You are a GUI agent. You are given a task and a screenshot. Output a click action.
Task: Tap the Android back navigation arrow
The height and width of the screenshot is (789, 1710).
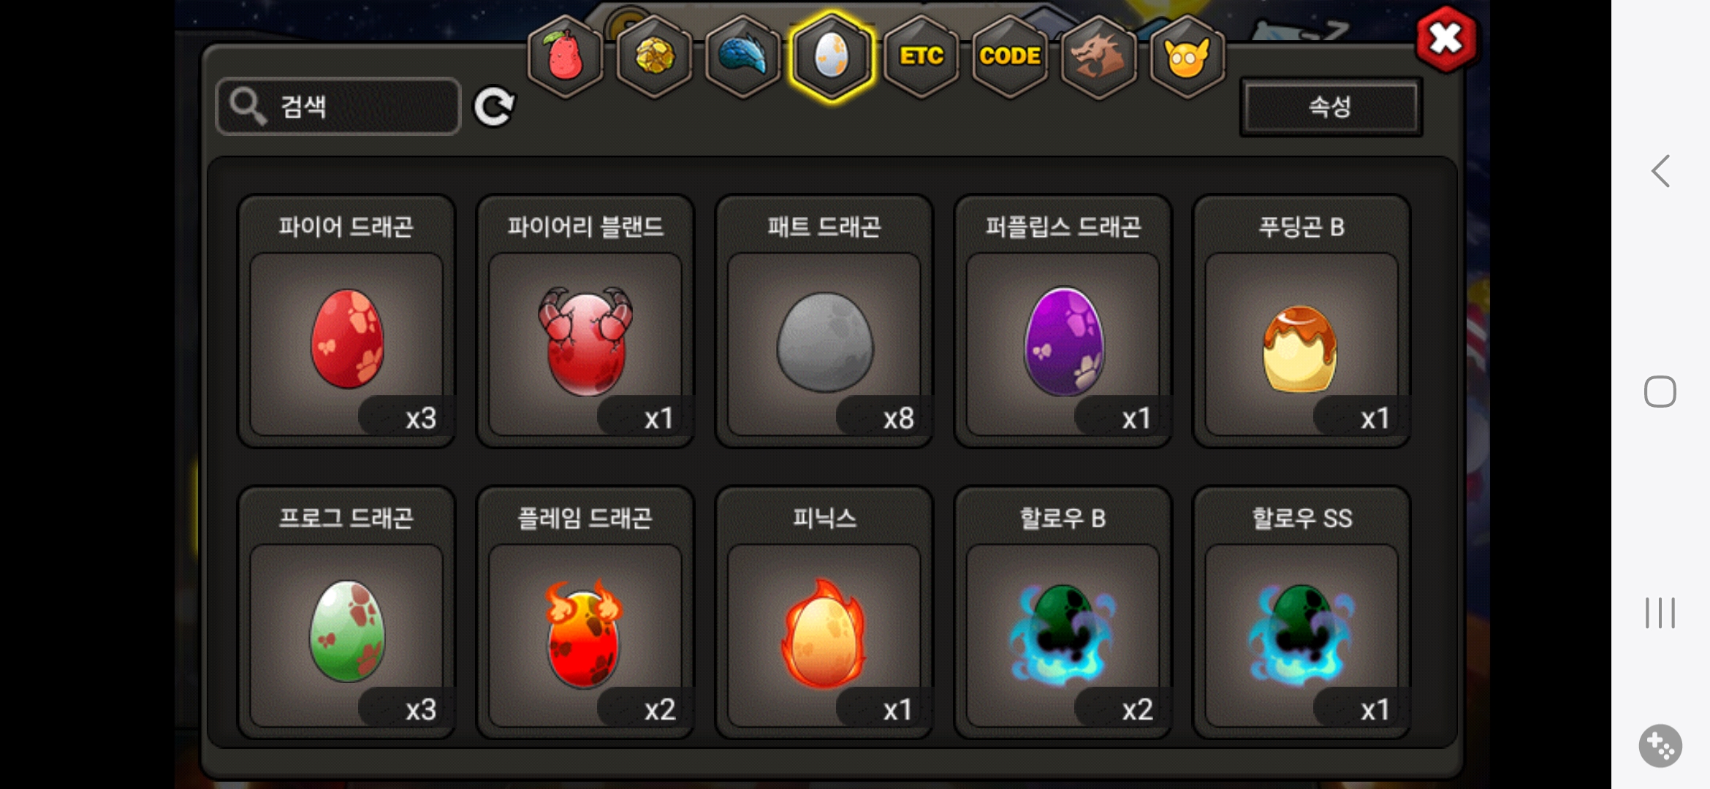[1660, 171]
